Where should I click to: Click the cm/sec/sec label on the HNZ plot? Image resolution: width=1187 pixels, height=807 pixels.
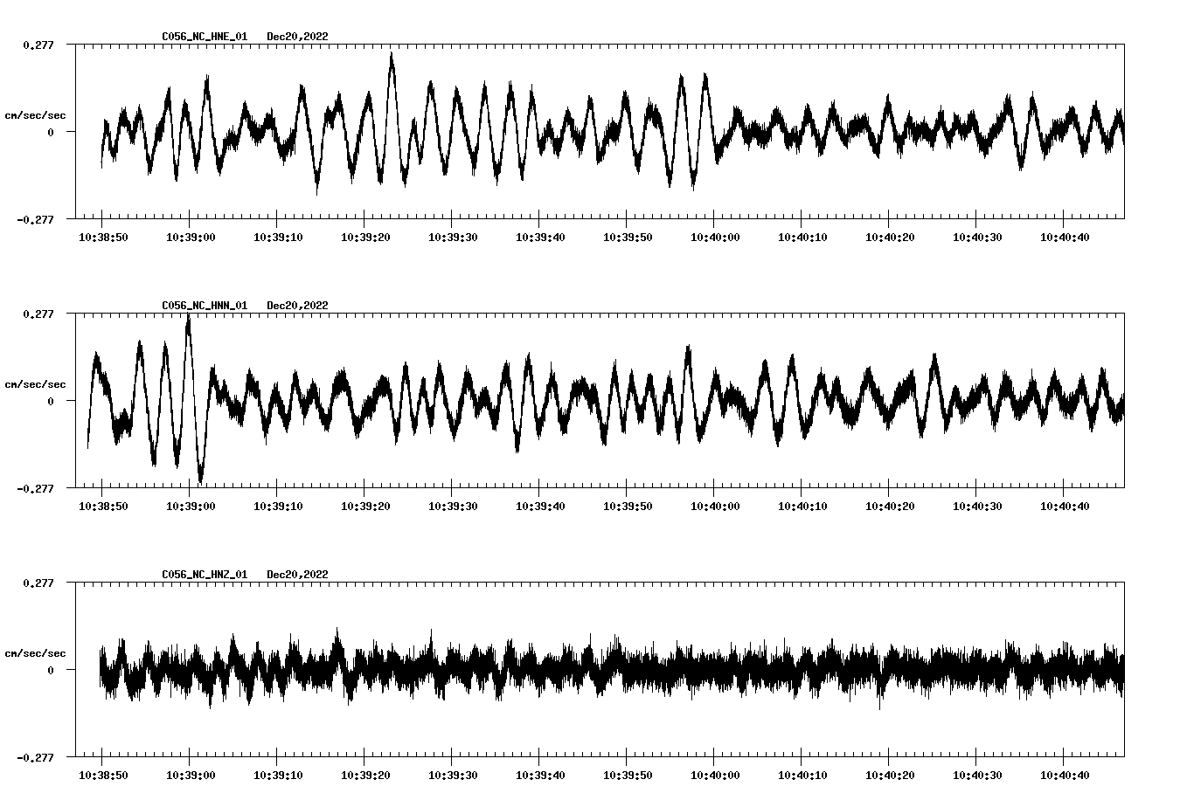tap(34, 652)
